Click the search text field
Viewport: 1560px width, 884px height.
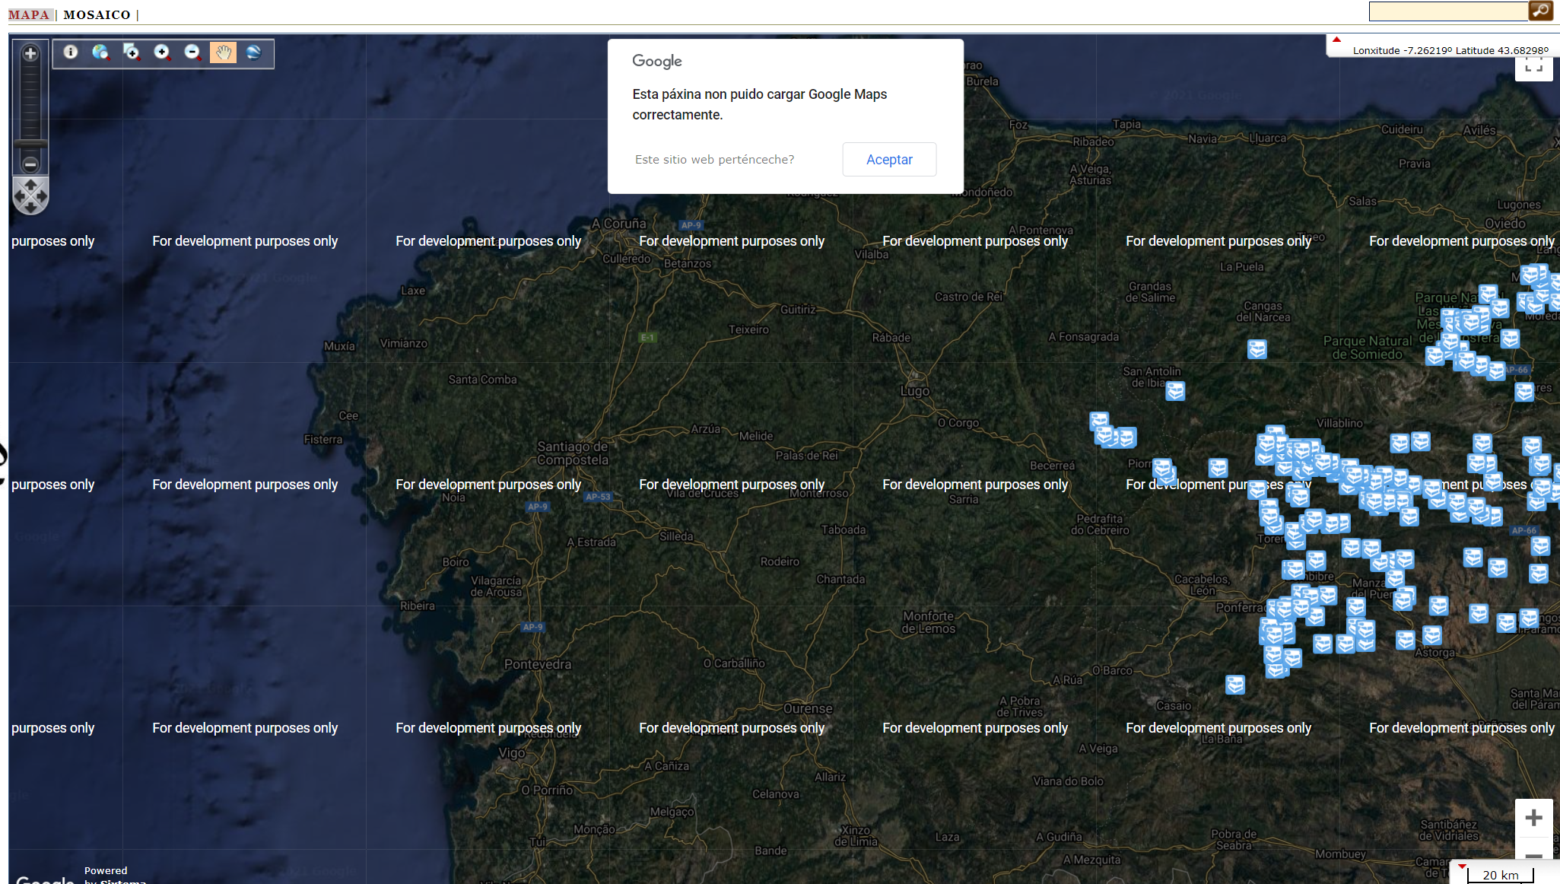(1448, 11)
